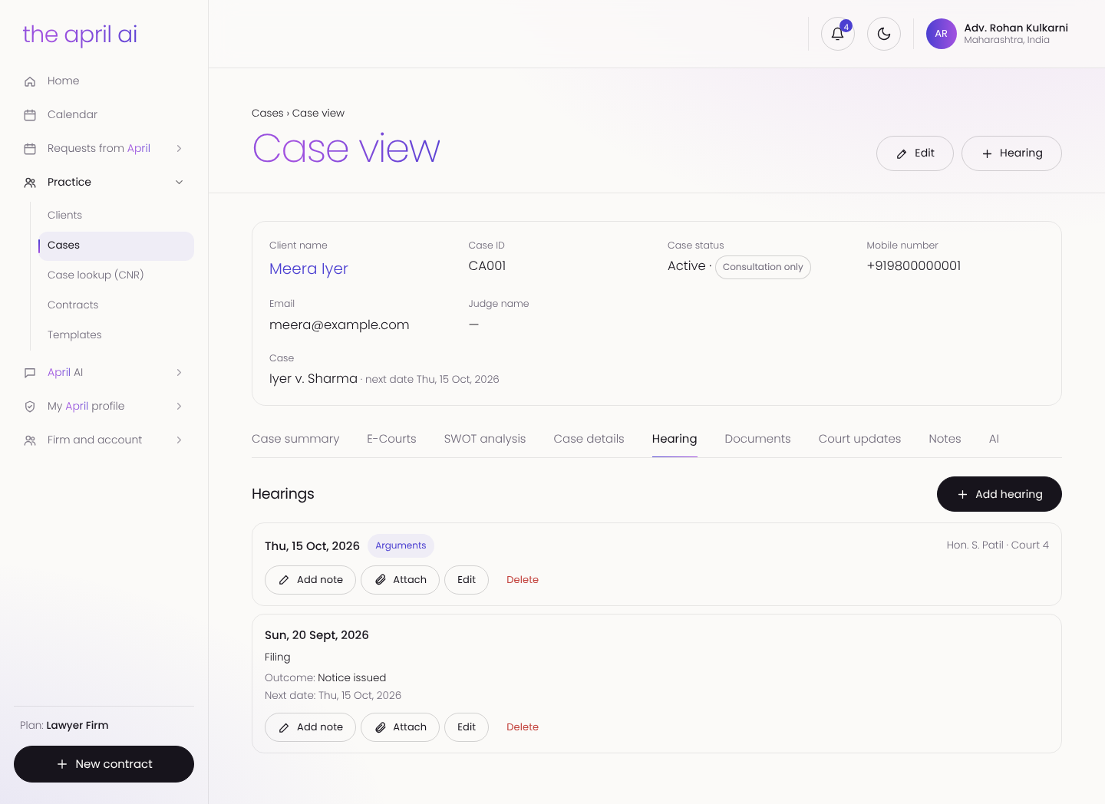The image size is (1105, 804).
Task: Click the April AI chat icon
Action: pos(30,373)
